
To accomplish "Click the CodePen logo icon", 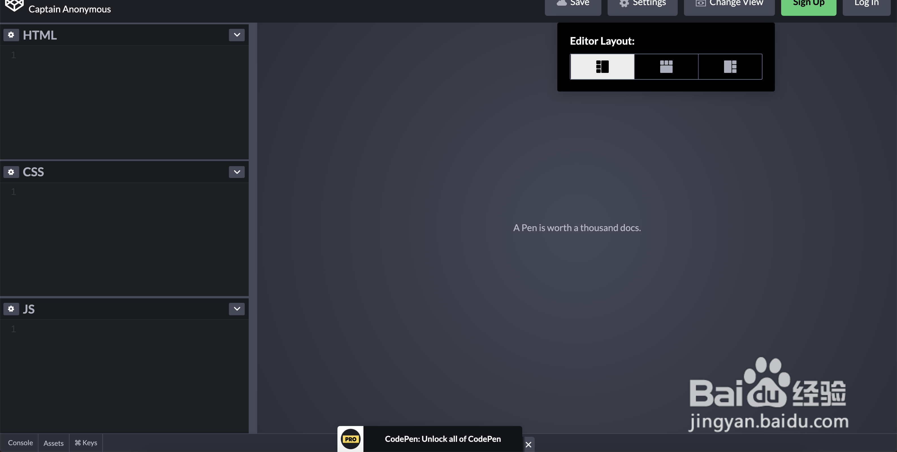I will click(x=14, y=6).
